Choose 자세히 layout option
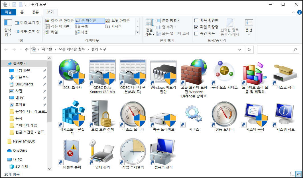This screenshot has height=178, width=303. [x=113, y=26]
